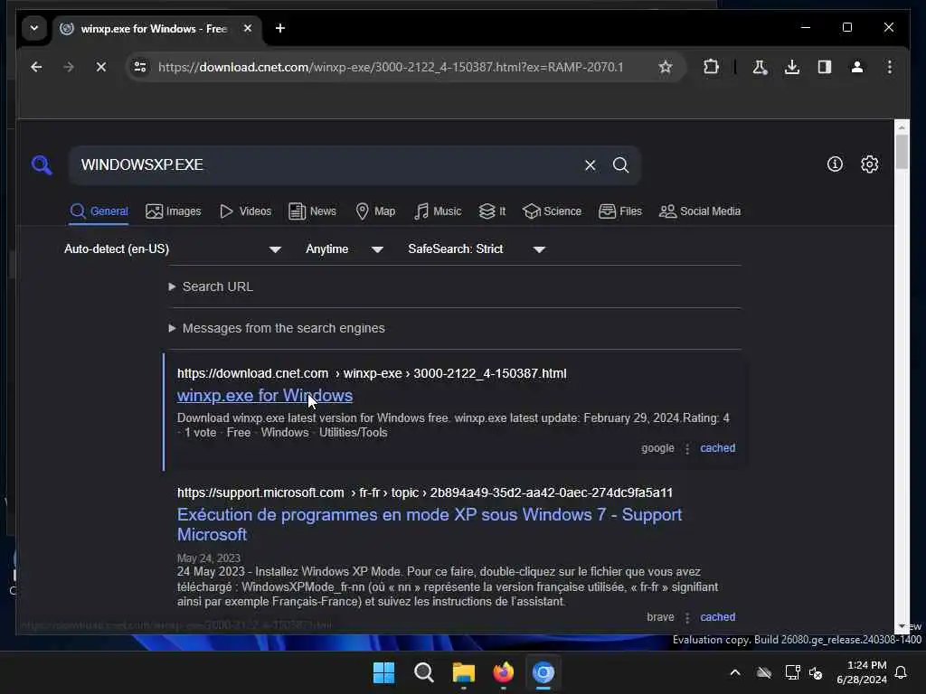
Task: Focus the address bar URL
Action: coord(391,67)
